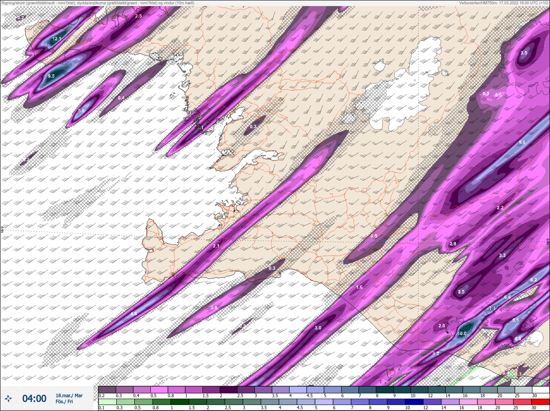Click the 3.0 precipitation value label

click(x=318, y=328)
